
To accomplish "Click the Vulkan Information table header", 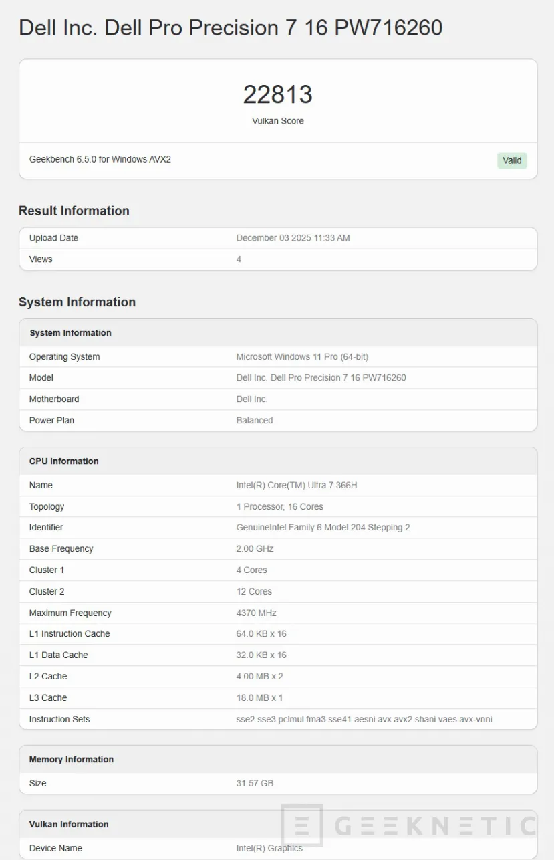I will click(69, 825).
